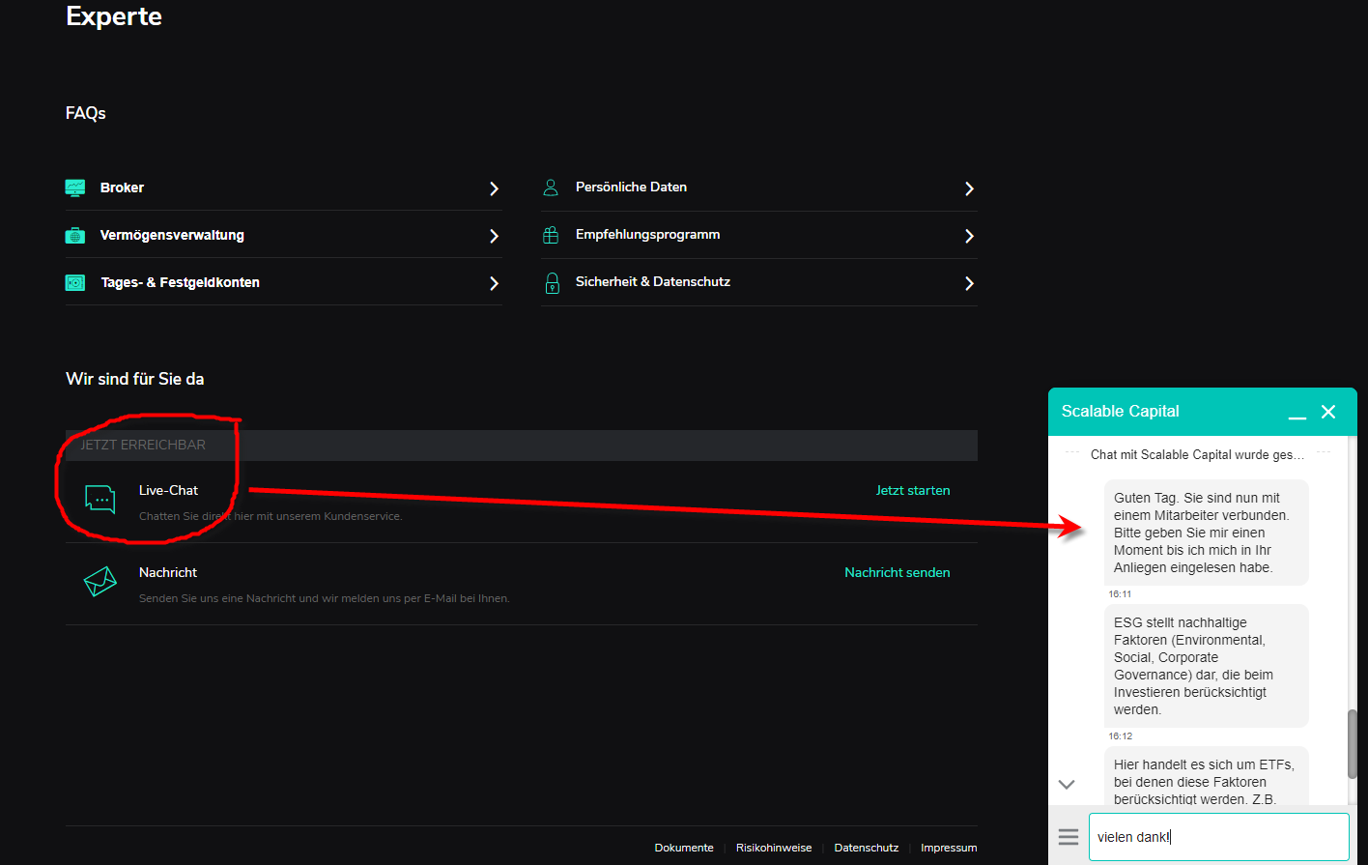Expand the Tages- & Festgeldkonten chevron

494,283
